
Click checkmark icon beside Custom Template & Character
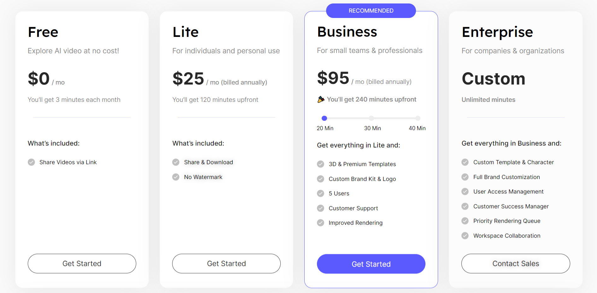click(x=465, y=162)
